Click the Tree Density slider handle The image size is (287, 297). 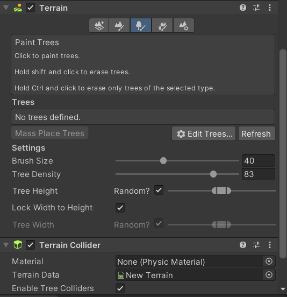(x=213, y=174)
